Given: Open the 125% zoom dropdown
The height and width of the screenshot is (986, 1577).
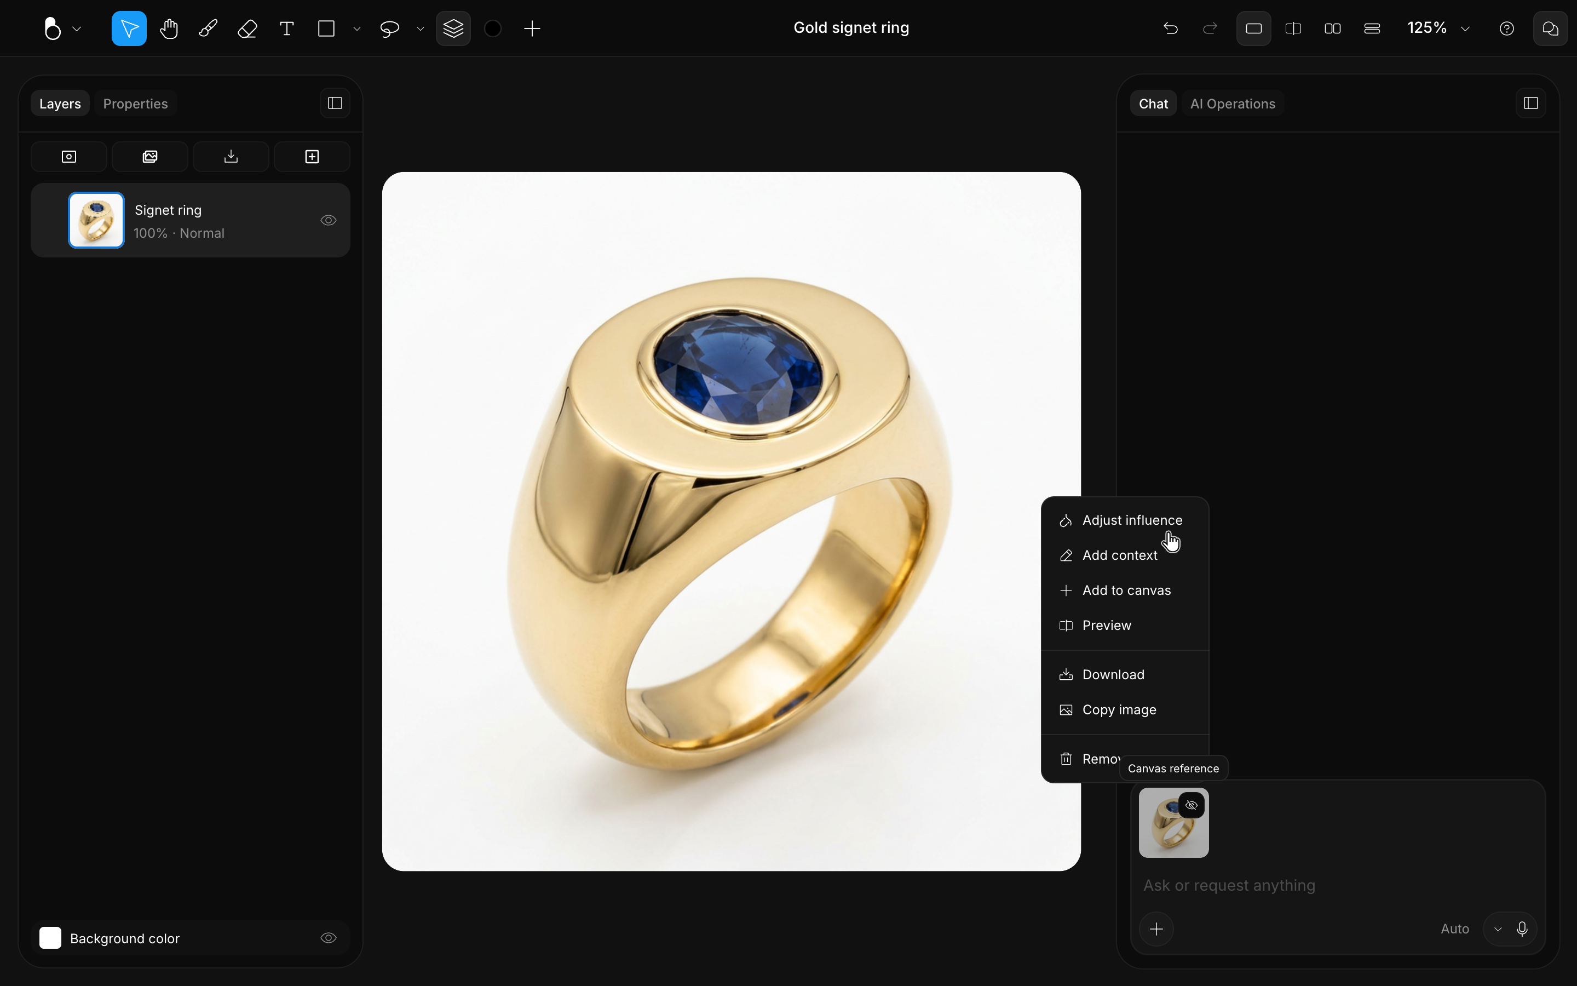Looking at the screenshot, I should (x=1438, y=28).
